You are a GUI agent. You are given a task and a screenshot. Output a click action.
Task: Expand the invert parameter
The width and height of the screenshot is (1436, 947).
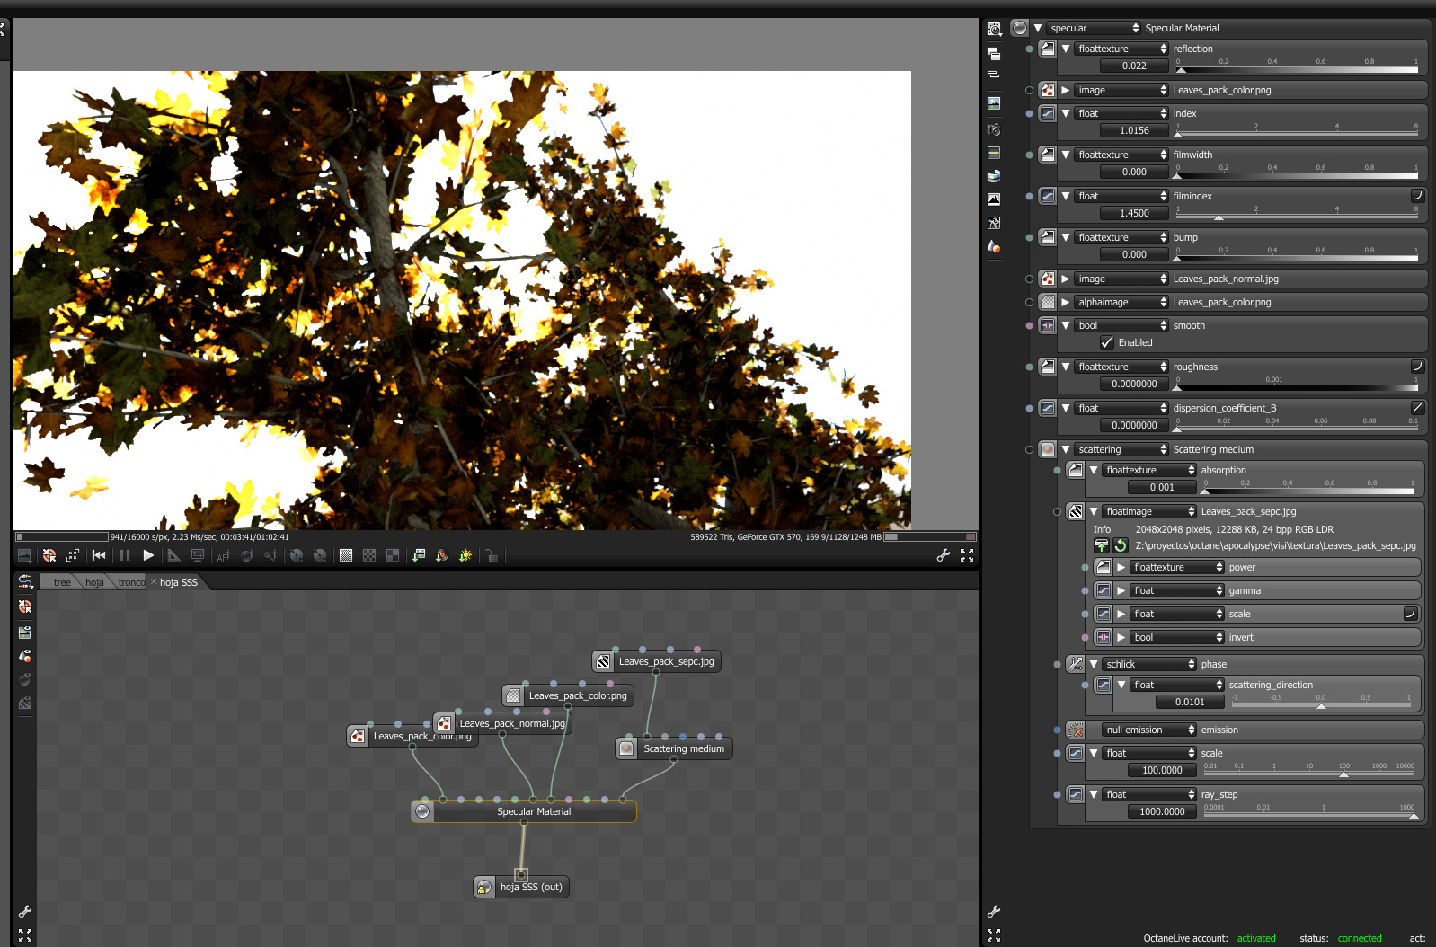click(1121, 637)
